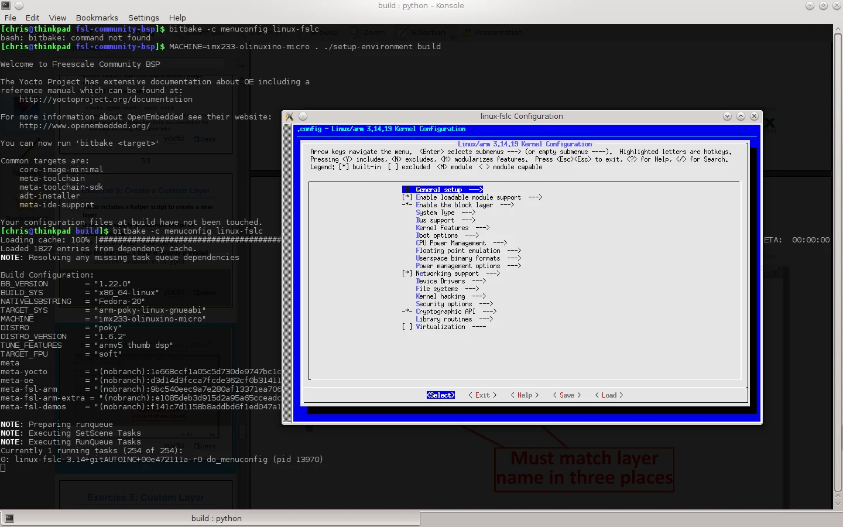Click the scroll down arrow of Konsole scrollbar

click(838, 503)
